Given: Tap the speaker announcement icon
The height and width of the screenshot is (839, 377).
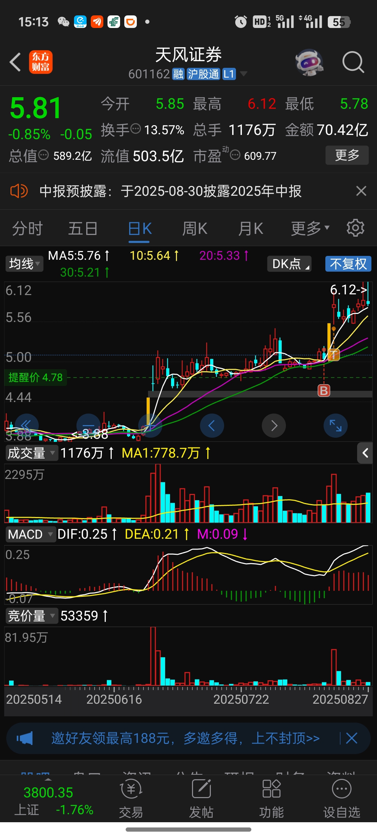Looking at the screenshot, I should coord(19,191).
